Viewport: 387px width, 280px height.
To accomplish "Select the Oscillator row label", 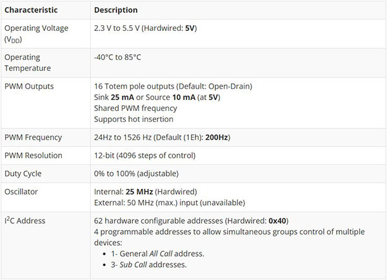I will (x=23, y=192).
